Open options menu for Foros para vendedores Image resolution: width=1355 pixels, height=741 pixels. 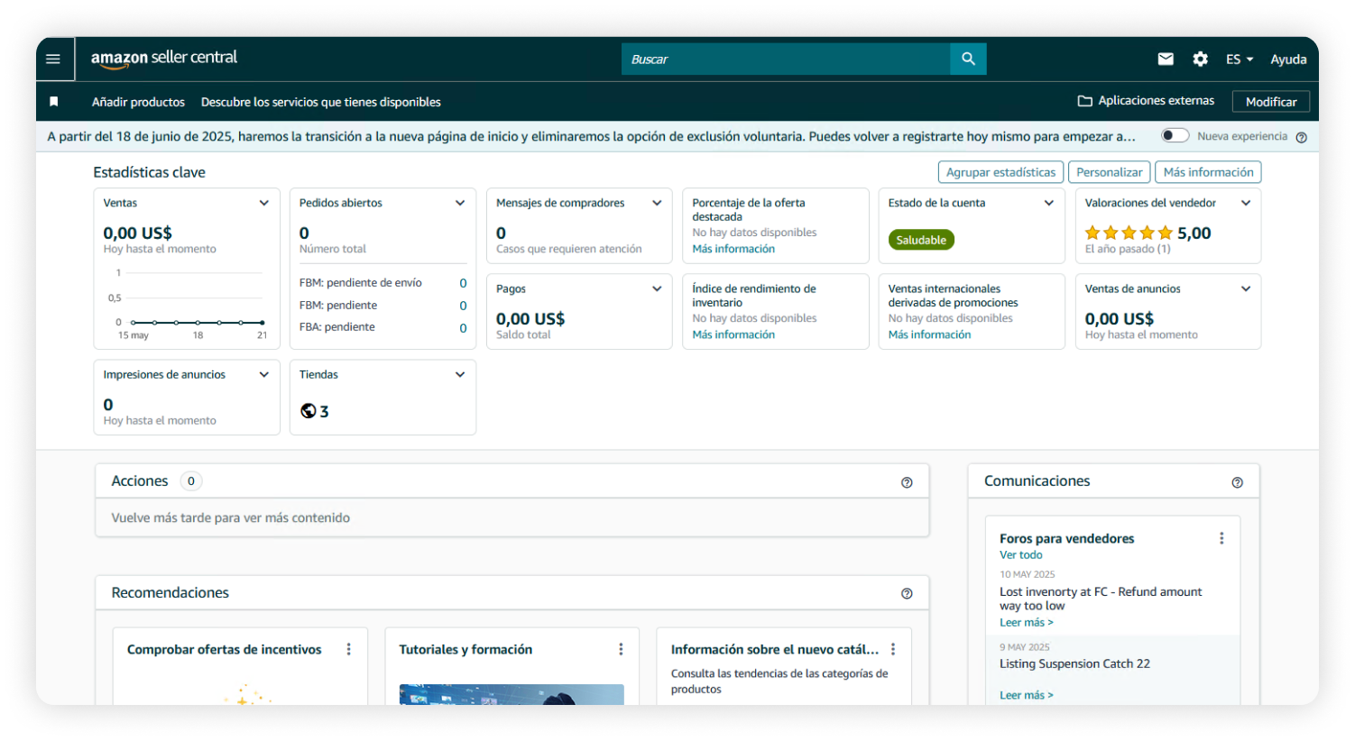pos(1221,538)
